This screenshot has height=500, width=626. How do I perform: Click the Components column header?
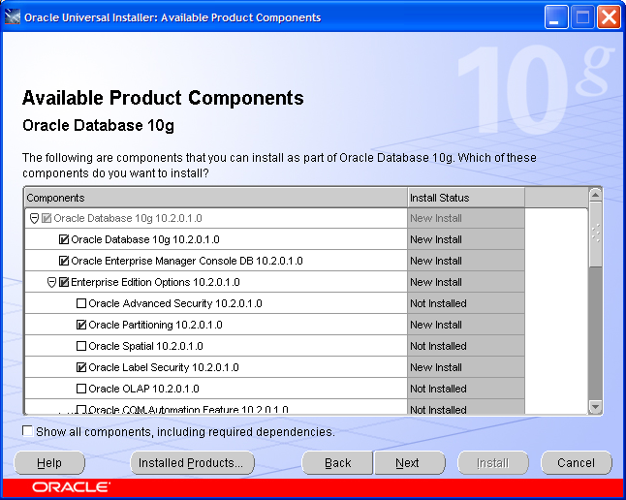click(216, 198)
